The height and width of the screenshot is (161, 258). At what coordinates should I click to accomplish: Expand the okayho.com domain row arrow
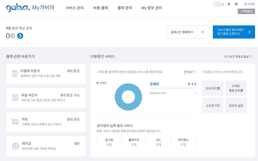pyautogui.click(x=195, y=93)
